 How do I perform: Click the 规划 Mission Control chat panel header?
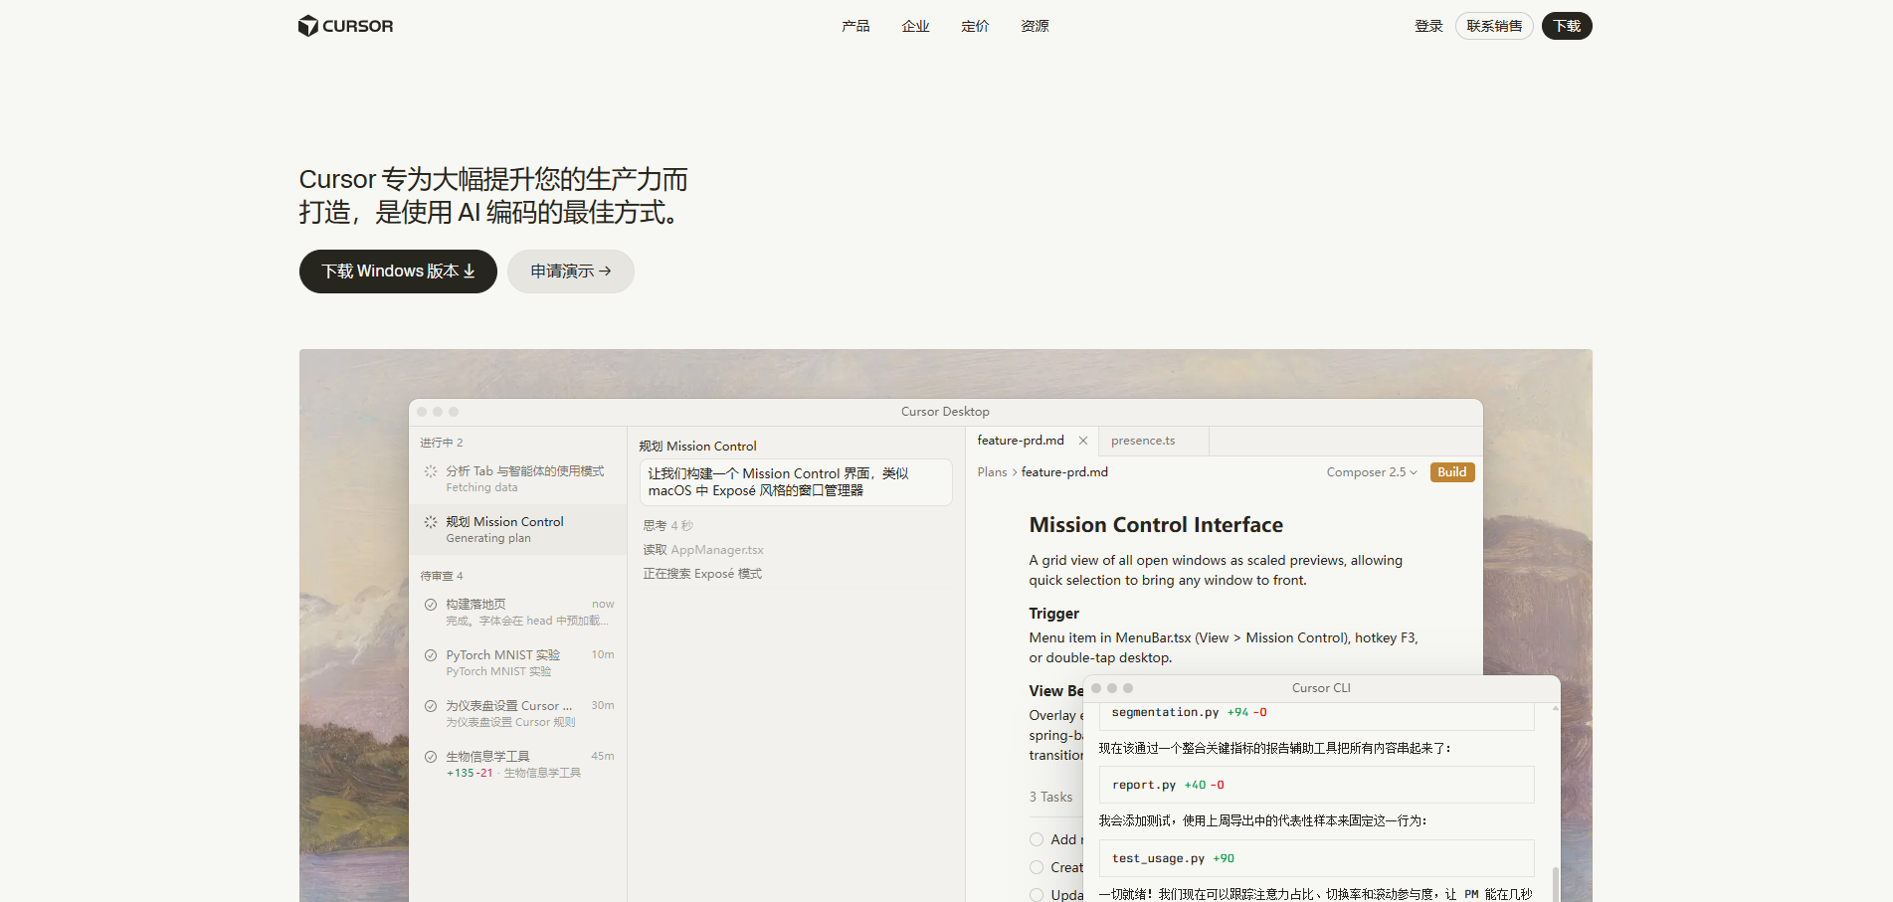(697, 447)
